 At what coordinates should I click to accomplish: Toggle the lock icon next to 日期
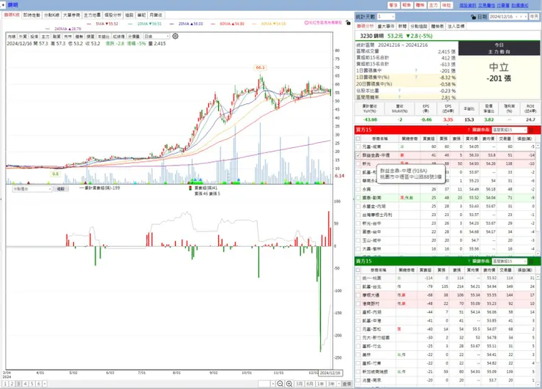(x=474, y=17)
